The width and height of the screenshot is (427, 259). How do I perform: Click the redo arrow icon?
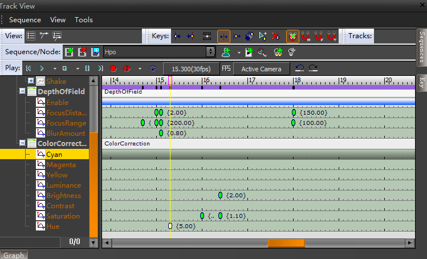(313, 68)
